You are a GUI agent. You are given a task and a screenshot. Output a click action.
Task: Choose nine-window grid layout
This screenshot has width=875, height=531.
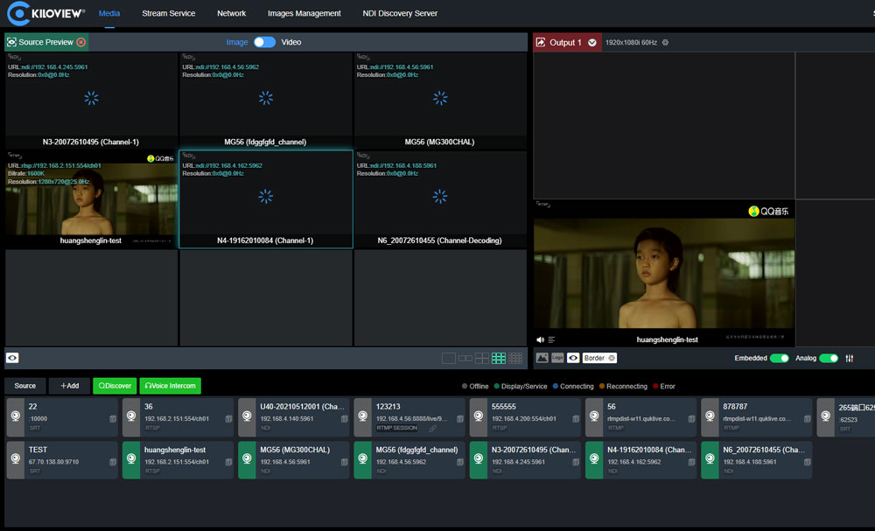499,358
